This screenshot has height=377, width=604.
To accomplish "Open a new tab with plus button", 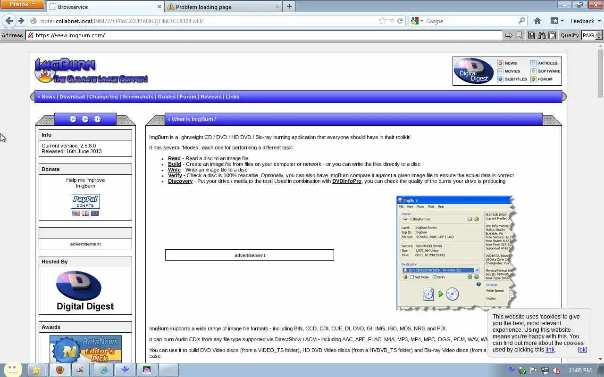I will click(289, 7).
